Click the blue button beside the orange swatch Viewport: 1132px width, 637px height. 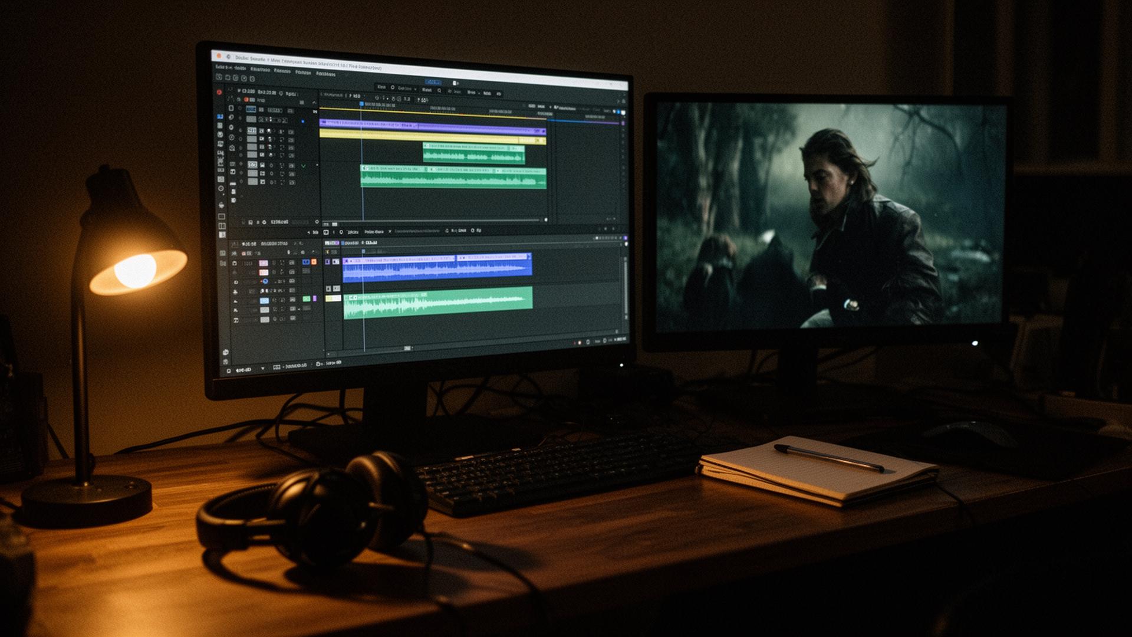coord(306,262)
